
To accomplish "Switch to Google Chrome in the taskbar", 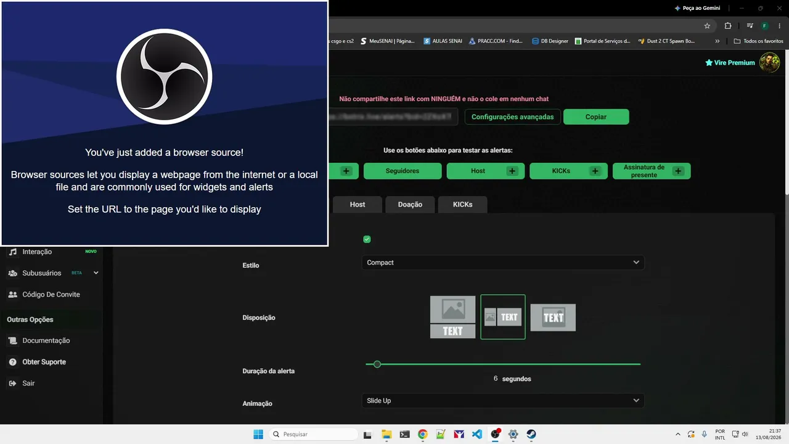I will 423,434.
